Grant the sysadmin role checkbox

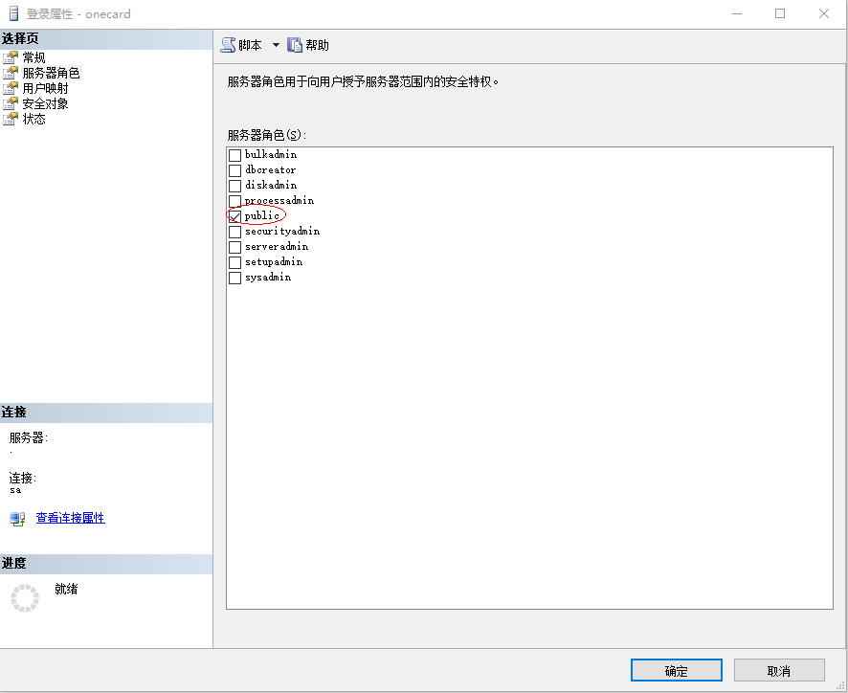[234, 278]
